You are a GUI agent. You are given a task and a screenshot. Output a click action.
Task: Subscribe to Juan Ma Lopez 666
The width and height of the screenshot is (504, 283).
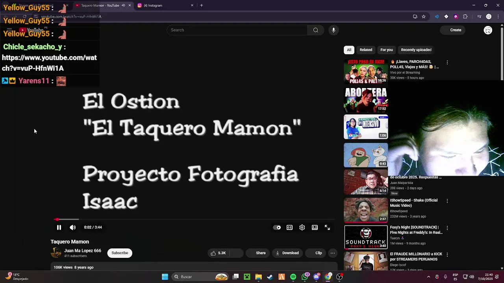(x=120, y=253)
